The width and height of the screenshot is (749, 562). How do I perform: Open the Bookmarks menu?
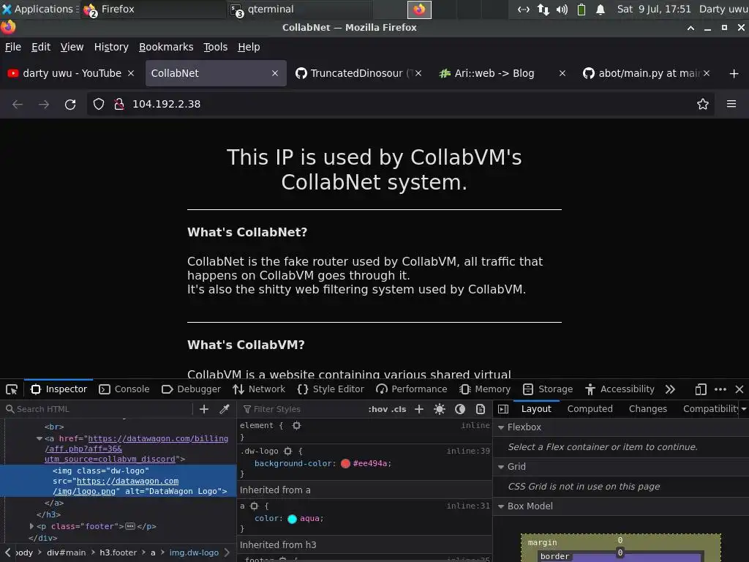(166, 47)
